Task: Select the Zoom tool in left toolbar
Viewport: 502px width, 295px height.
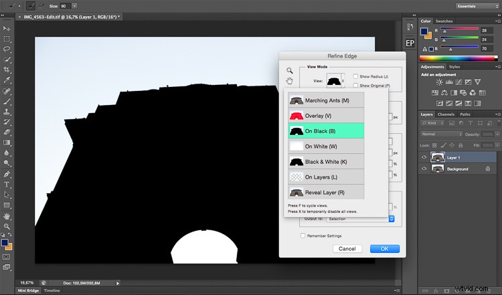Action: [x=7, y=227]
